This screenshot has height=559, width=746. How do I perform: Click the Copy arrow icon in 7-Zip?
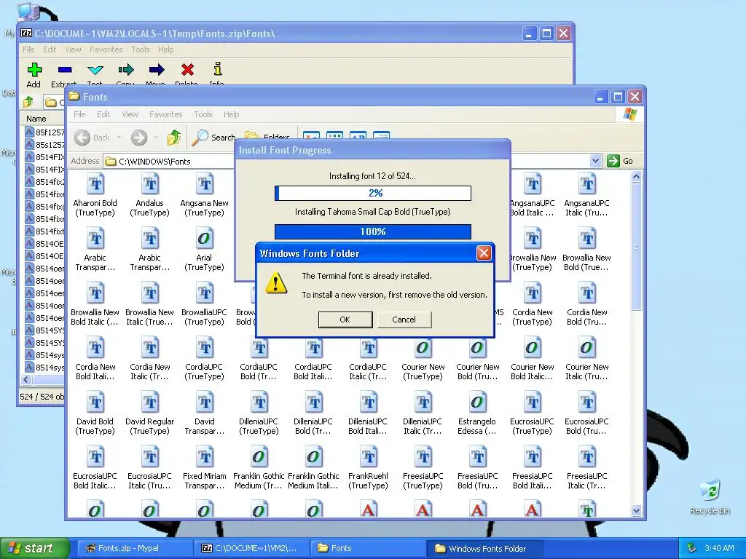point(125,70)
